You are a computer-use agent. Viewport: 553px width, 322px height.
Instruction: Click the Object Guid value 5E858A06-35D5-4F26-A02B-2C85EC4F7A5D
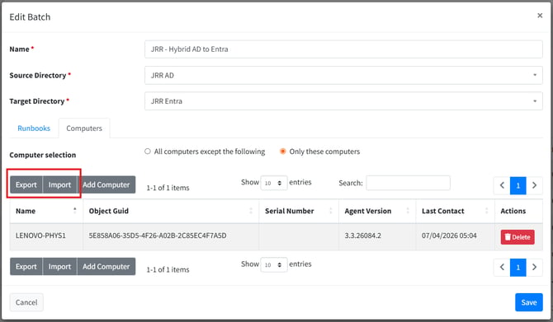(x=158, y=236)
